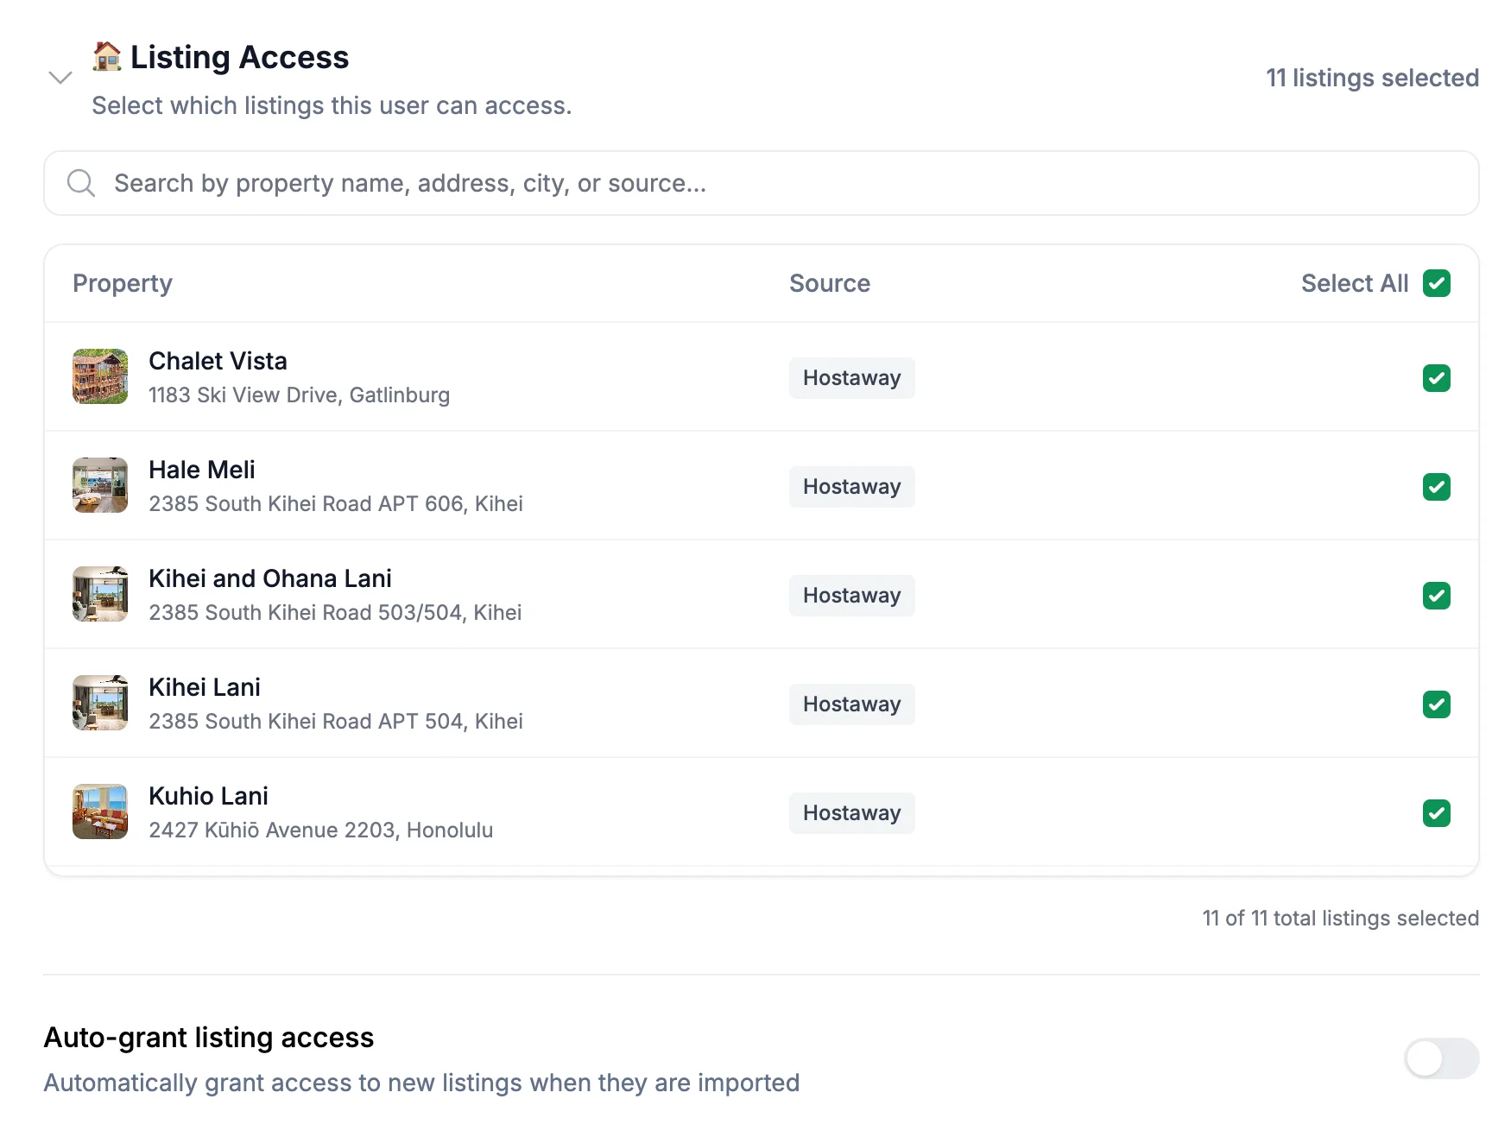Uncheck the Chalet Vista listing checkbox
The height and width of the screenshot is (1124, 1511).
coord(1436,378)
